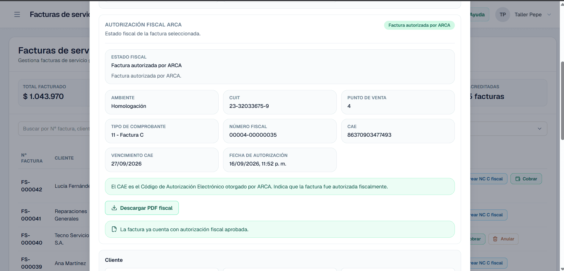Select the CAE value 86370903477493
The width and height of the screenshot is (564, 271).
point(369,135)
